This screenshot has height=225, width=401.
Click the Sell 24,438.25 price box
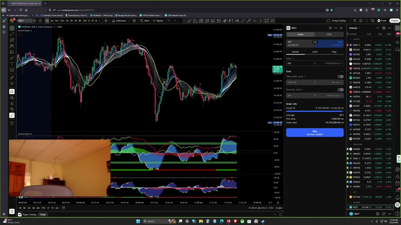coord(300,43)
